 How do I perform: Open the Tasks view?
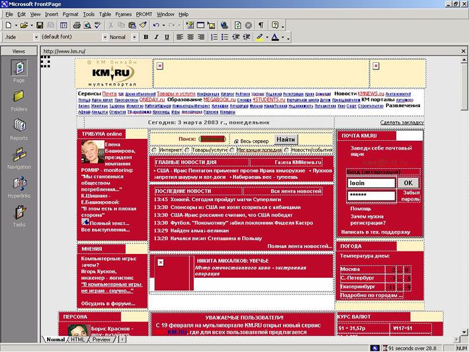coord(19,215)
